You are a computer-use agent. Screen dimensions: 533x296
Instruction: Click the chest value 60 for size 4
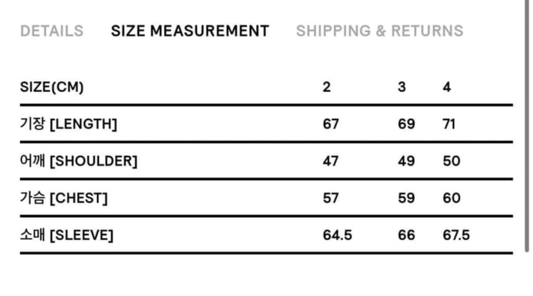452,198
